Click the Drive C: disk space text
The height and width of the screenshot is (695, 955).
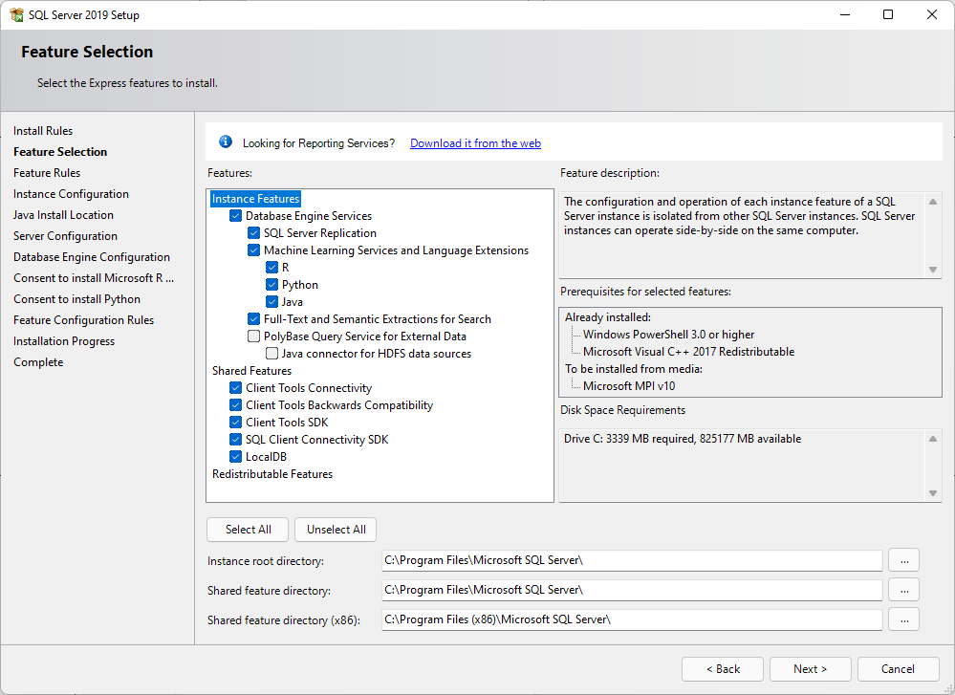(x=683, y=439)
